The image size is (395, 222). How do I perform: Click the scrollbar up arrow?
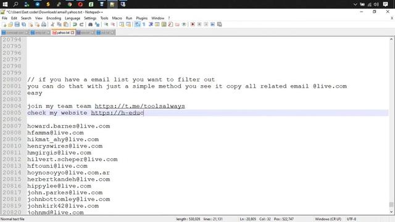pos(391,39)
